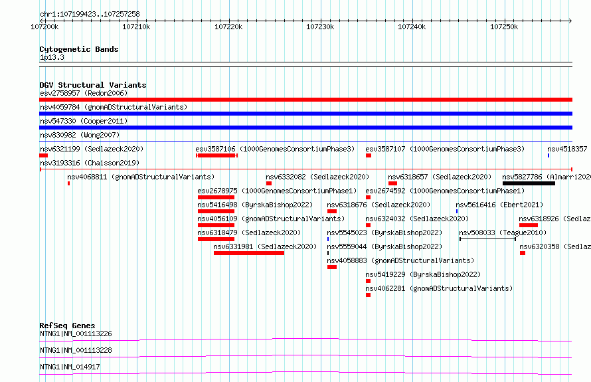Click the 107230k ruler mark

(320, 27)
